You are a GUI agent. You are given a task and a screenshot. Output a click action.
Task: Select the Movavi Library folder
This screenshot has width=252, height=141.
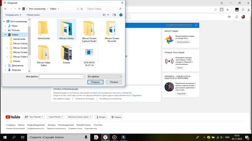point(67,30)
